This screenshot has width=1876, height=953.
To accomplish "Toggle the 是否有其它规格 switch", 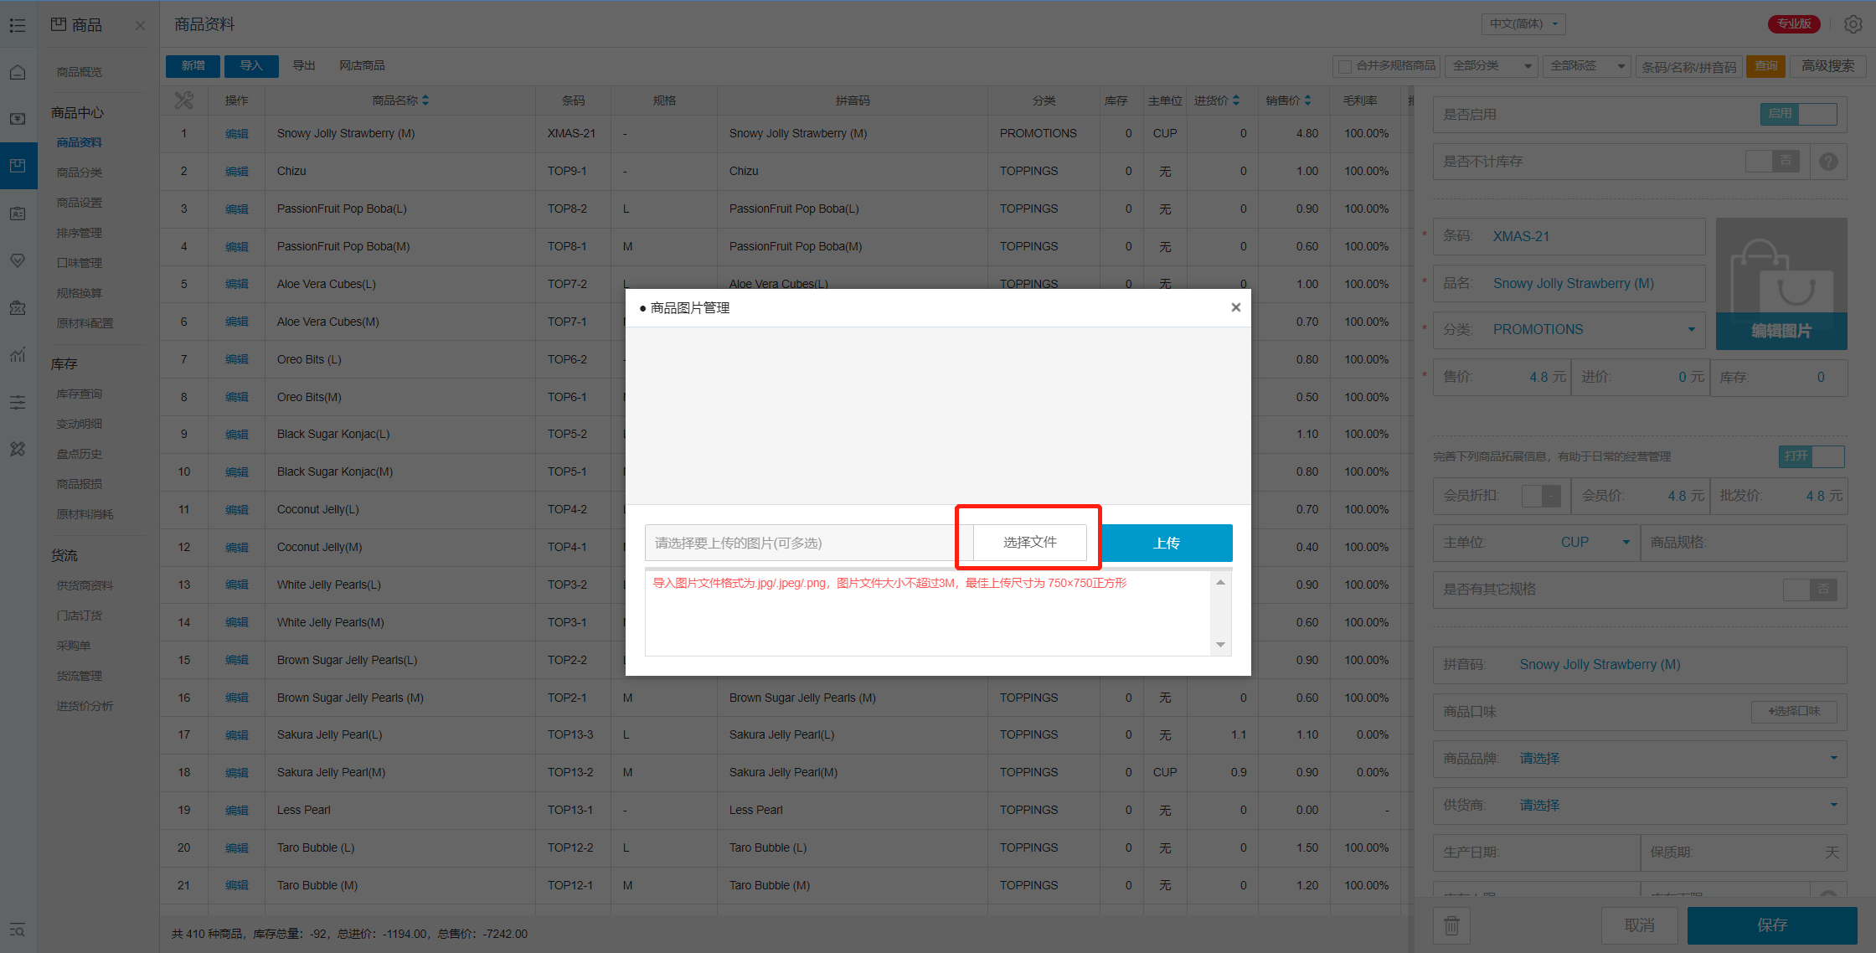I will pyautogui.click(x=1810, y=590).
